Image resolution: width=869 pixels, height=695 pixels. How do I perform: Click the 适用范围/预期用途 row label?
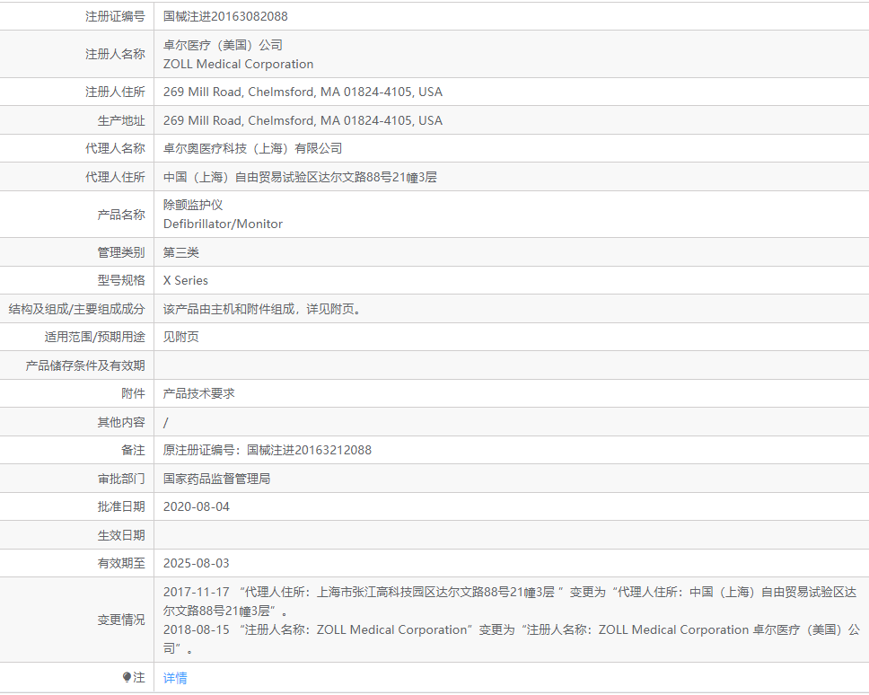95,337
